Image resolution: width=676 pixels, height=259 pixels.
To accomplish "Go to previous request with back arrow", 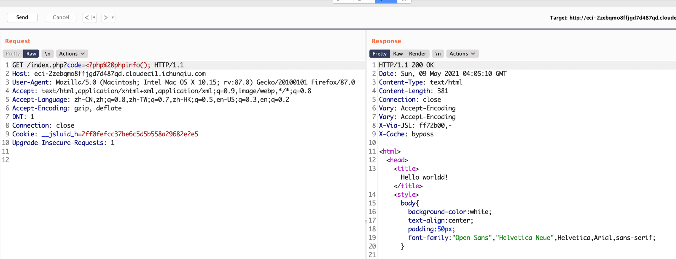I will [x=87, y=18].
